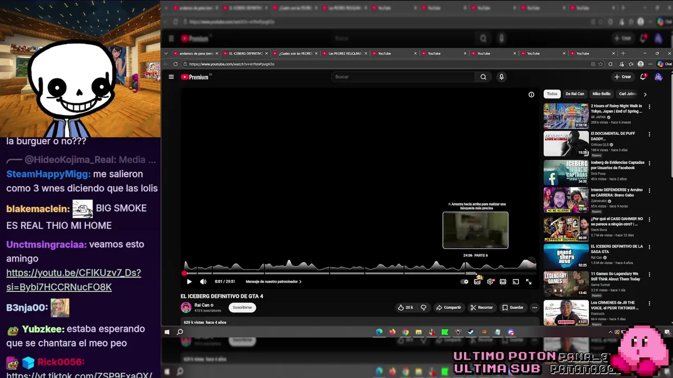Click the scrub preview thumbnail PARTE 6

pyautogui.click(x=475, y=230)
